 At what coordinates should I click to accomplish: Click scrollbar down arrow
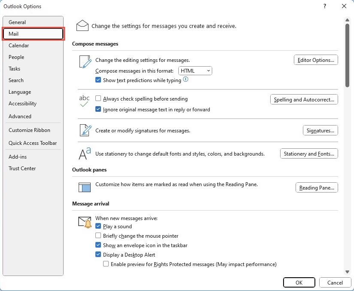pos(347,272)
